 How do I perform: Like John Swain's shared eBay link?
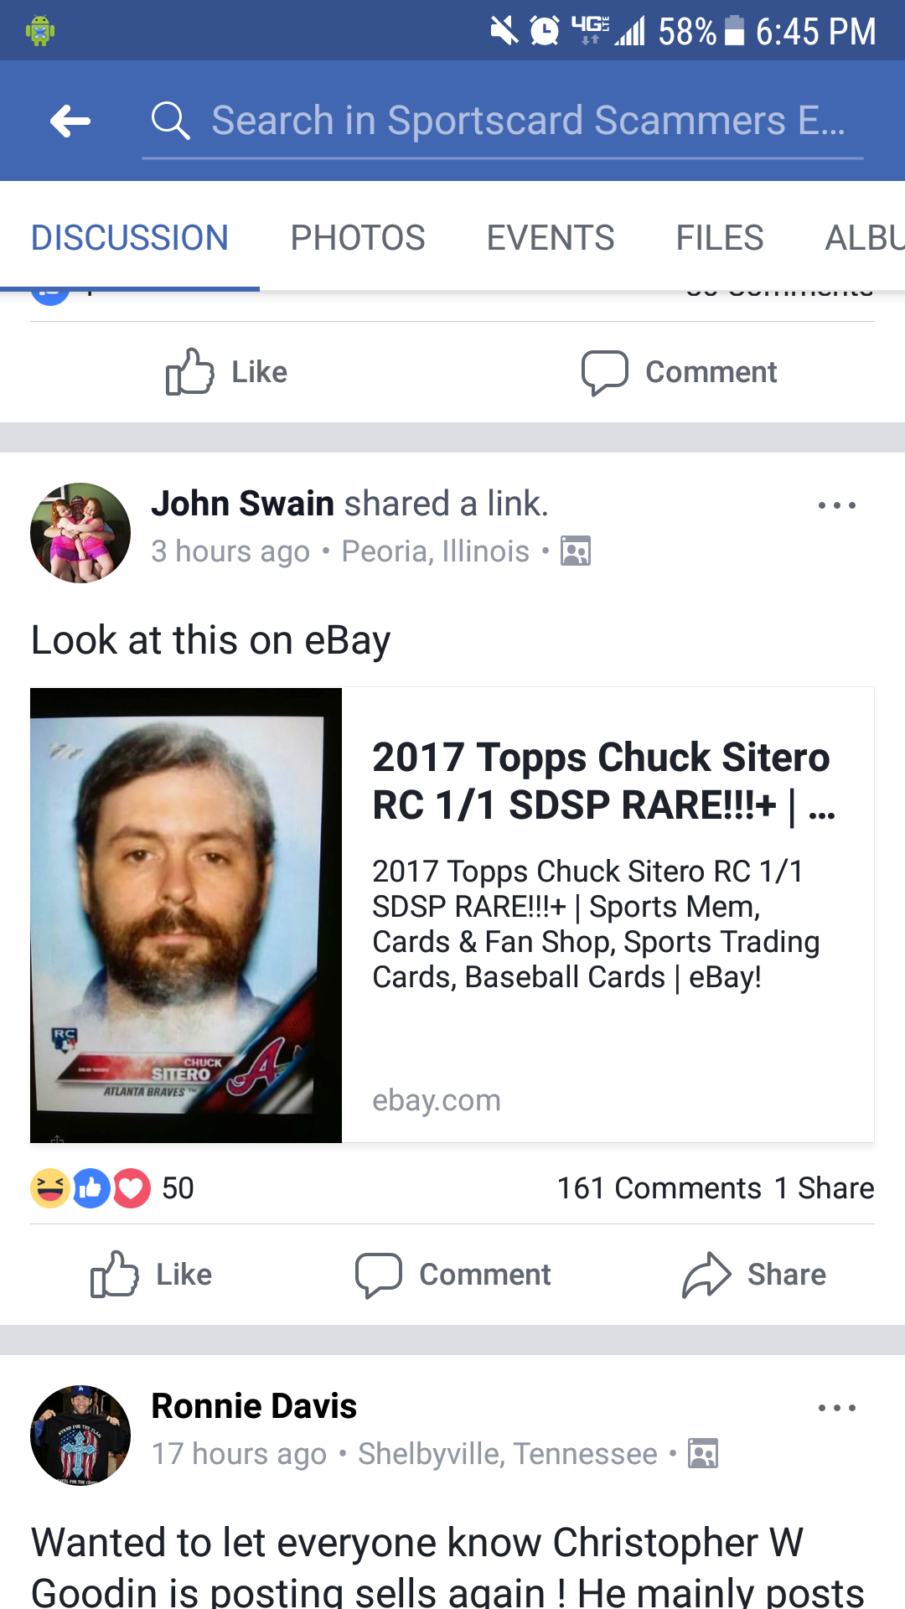pos(152,1275)
